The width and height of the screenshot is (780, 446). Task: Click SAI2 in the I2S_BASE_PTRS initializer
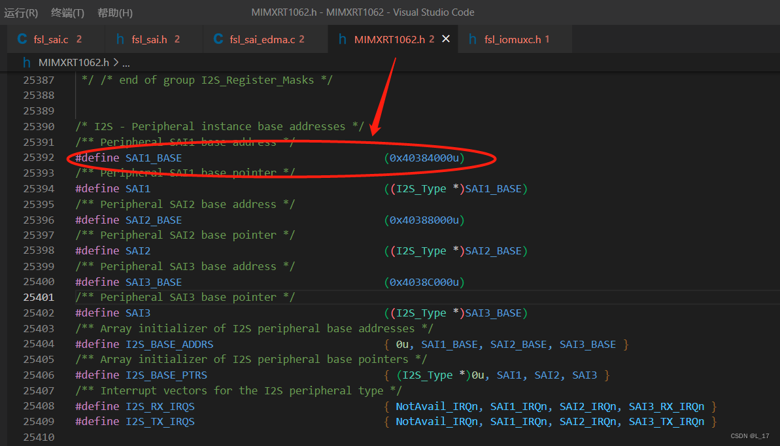(x=547, y=375)
